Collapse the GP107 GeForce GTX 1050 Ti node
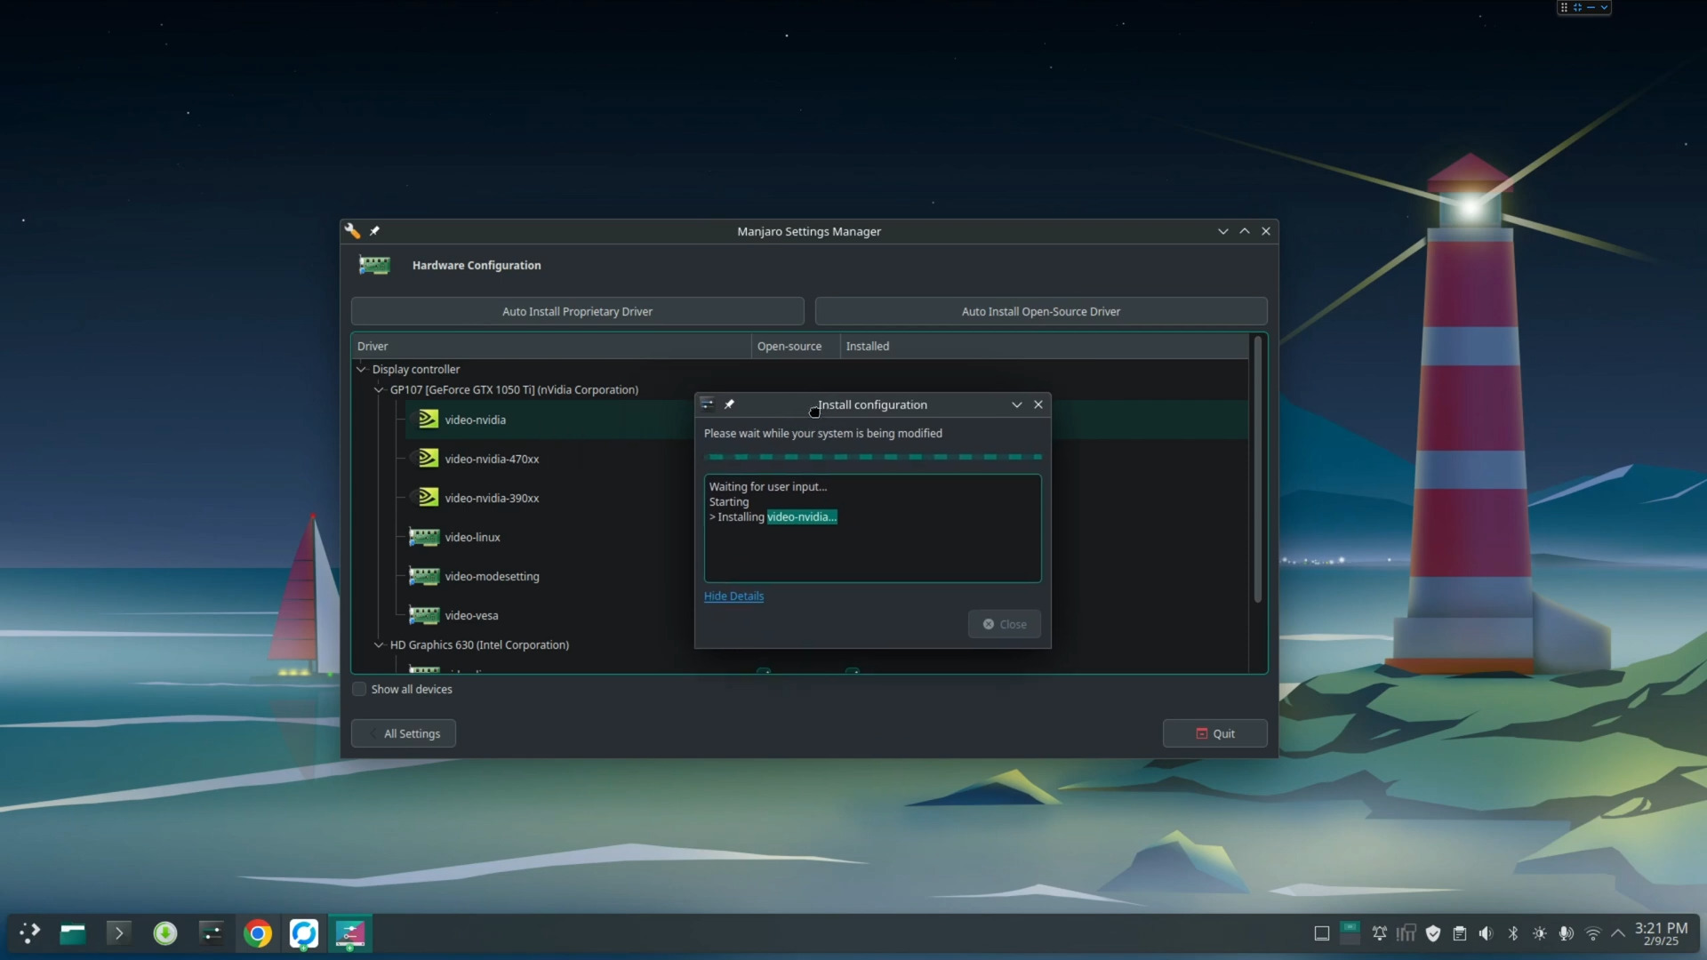This screenshot has width=1707, height=960. [379, 389]
